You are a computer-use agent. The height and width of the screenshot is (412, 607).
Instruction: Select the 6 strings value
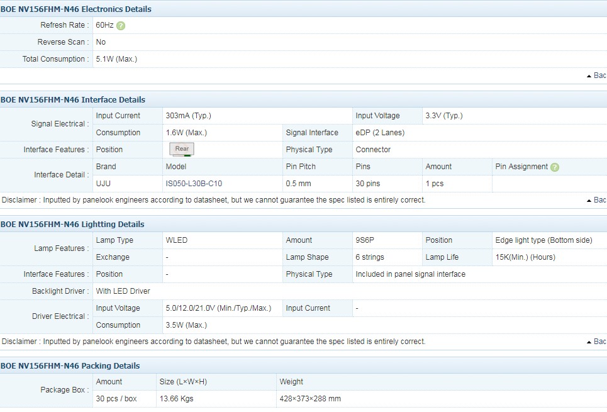(x=370, y=257)
